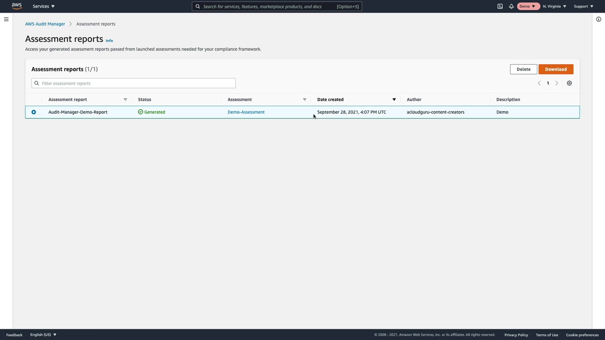Image resolution: width=605 pixels, height=340 pixels.
Task: Open the CloudShell icon in top bar
Action: pyautogui.click(x=500, y=6)
